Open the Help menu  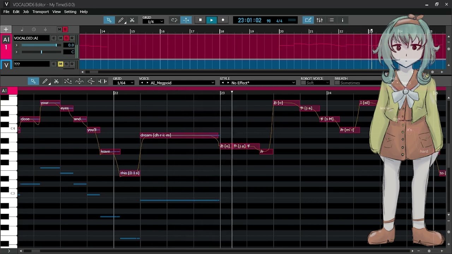point(84,12)
